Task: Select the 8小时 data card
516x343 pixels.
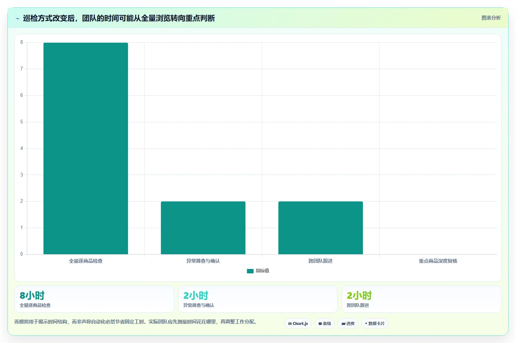Action: pyautogui.click(x=94, y=299)
